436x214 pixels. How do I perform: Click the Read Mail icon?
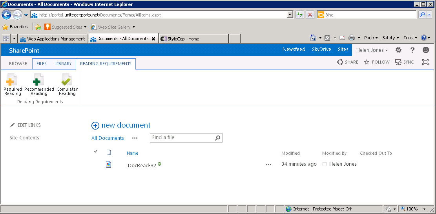coord(342,38)
